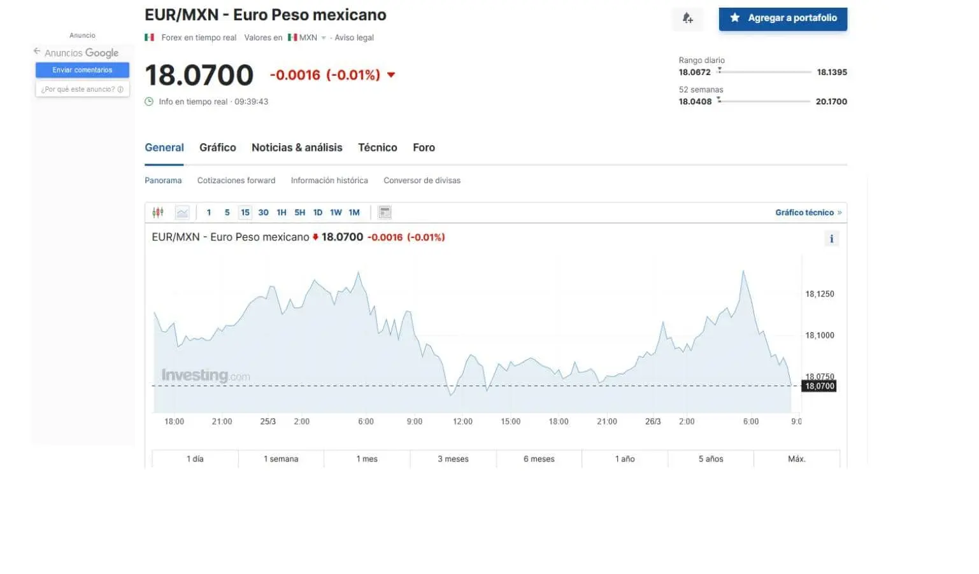Open Cotizaciones forward subtab
The height and width of the screenshot is (574, 979).
pos(236,181)
